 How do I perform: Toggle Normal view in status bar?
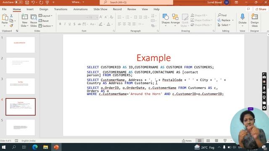(x=200, y=141)
